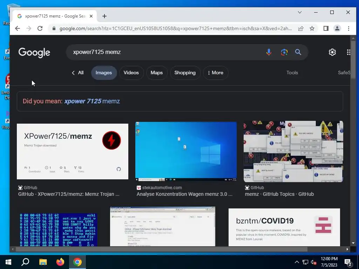Open Windows Start menu
Viewport: 359px width, 269px height.
(x=8, y=262)
